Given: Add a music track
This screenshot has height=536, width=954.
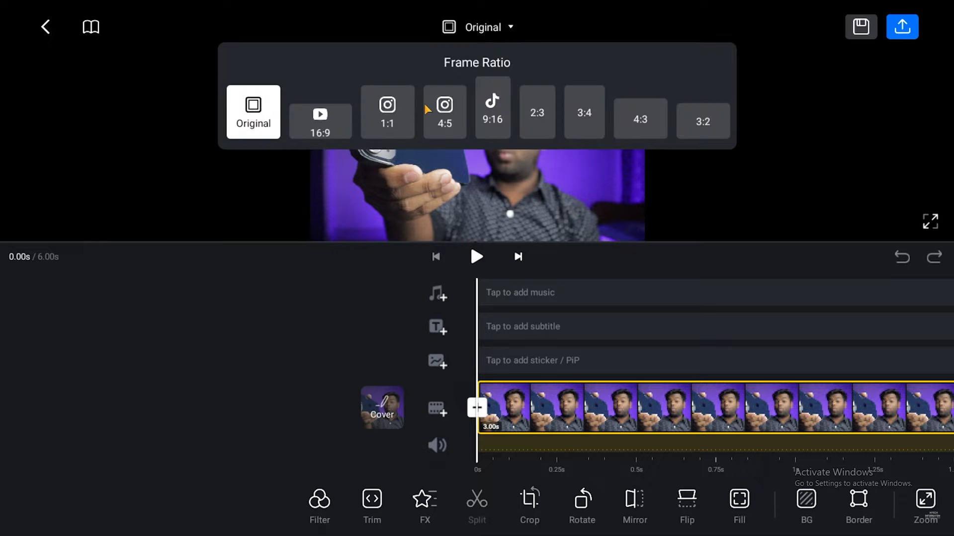Looking at the screenshot, I should point(436,293).
